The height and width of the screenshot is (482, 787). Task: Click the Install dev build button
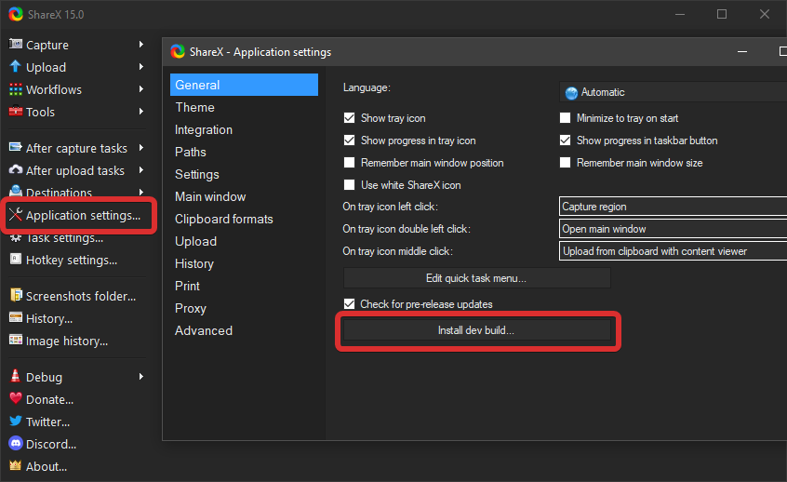coord(476,330)
